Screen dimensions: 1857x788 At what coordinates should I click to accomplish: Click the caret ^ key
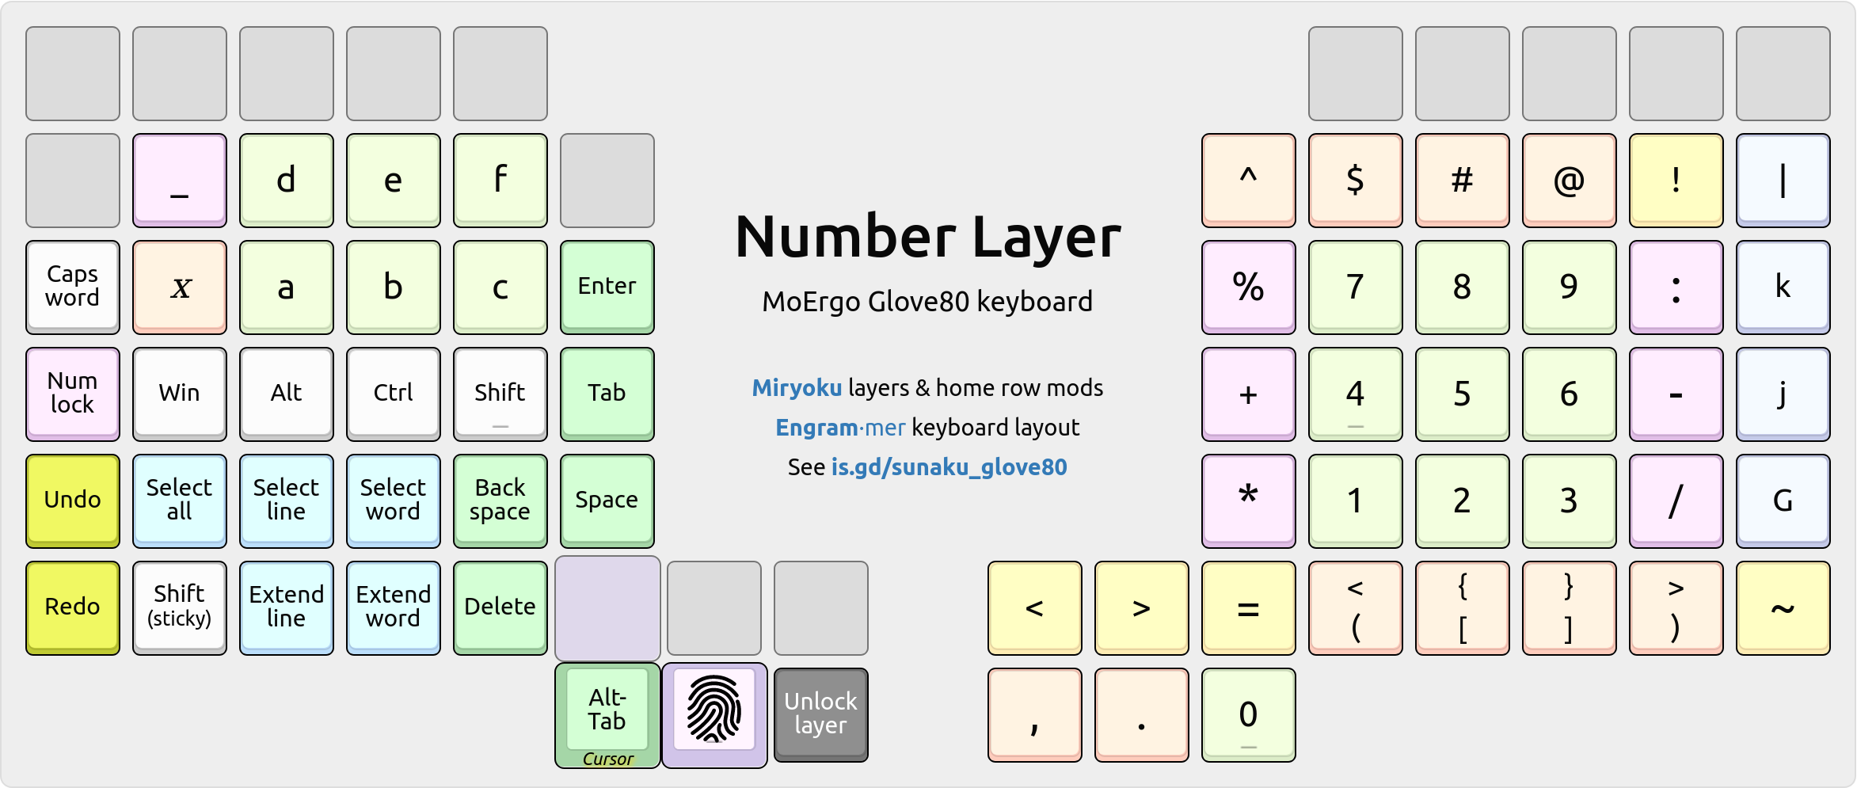(1249, 181)
